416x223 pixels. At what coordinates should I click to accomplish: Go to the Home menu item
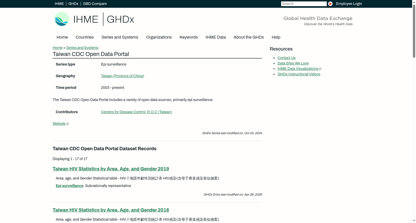coord(62,37)
